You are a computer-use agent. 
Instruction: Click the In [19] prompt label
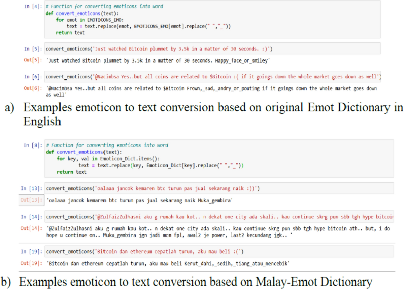33,251
